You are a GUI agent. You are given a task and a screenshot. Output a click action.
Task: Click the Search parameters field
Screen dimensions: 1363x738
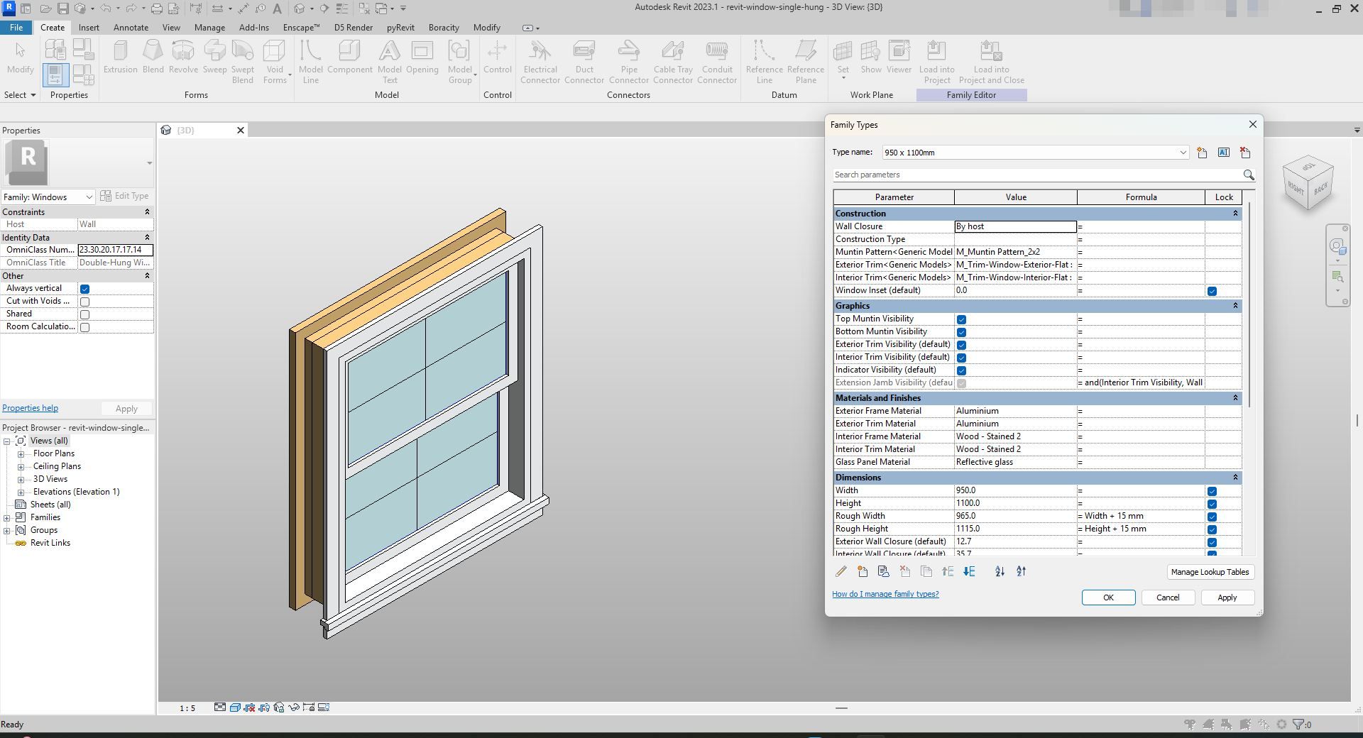(1037, 175)
